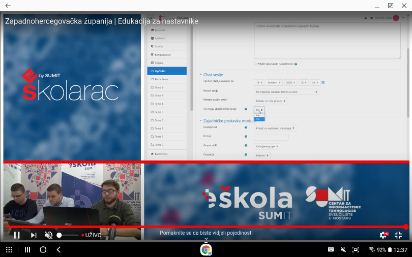
Task: Go to home via taskbar circle
Action: pyautogui.click(x=43, y=250)
